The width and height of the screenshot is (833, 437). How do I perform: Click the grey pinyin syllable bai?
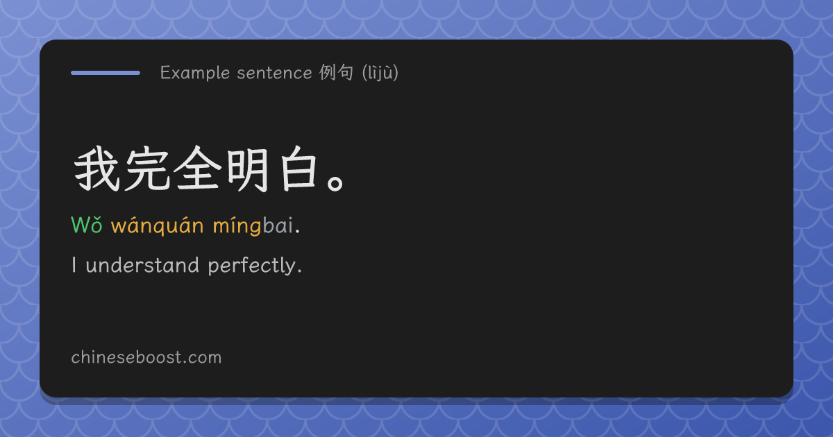(278, 225)
